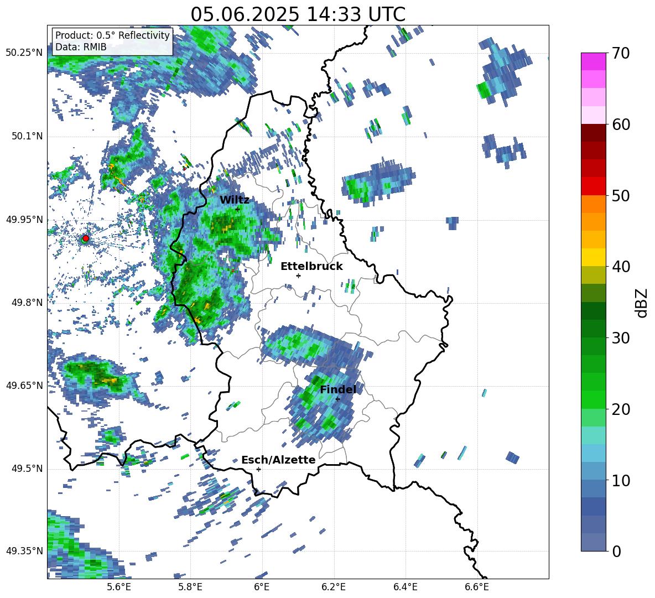Click the 6.6°E longitude label
Screen dimensions: 655x598
[477, 587]
